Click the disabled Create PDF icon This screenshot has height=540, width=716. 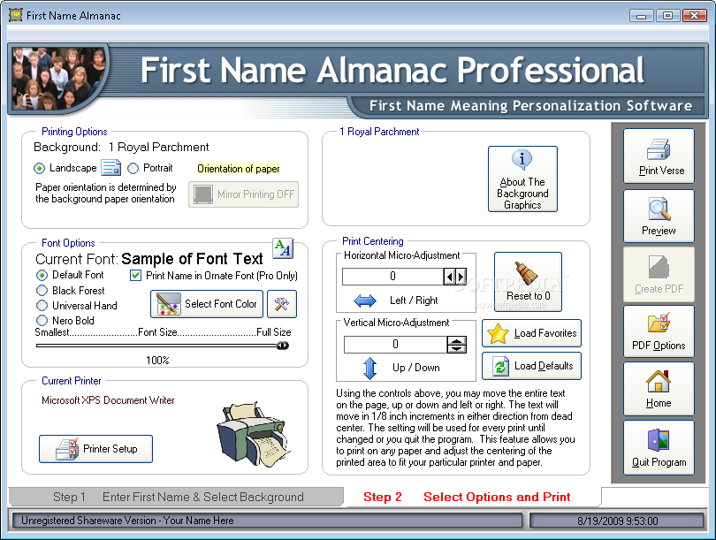coord(659,267)
